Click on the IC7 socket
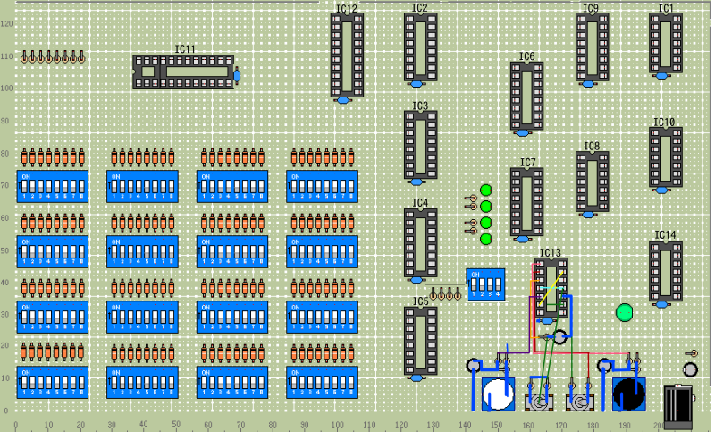Screen dimensions: 715x432 [526, 202]
